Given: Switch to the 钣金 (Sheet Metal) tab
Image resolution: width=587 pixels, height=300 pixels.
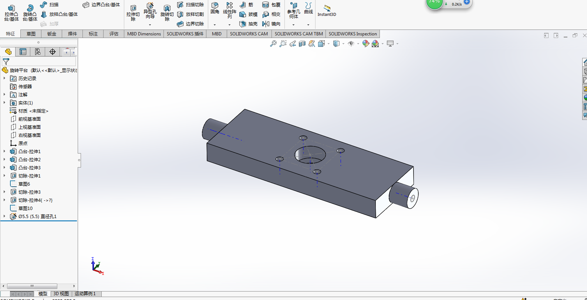Looking at the screenshot, I should tap(52, 34).
